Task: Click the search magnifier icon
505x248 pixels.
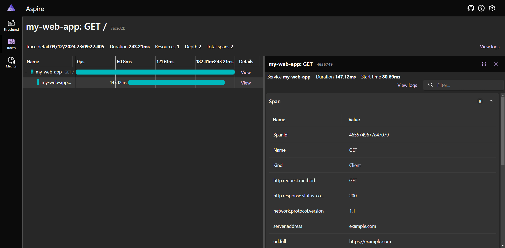Action: coord(431,85)
